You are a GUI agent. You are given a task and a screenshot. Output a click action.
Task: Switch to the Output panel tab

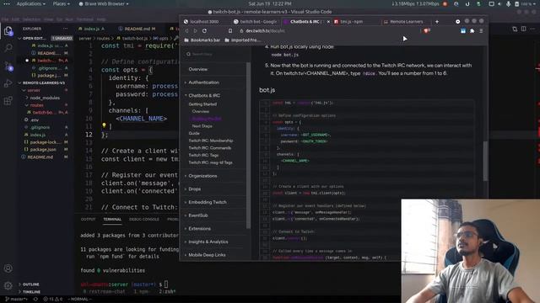pos(88,219)
